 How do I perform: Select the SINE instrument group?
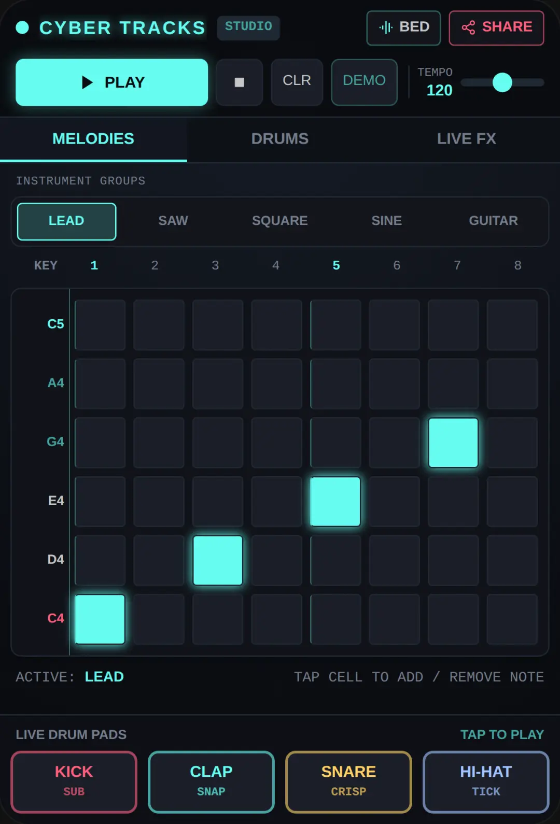387,221
